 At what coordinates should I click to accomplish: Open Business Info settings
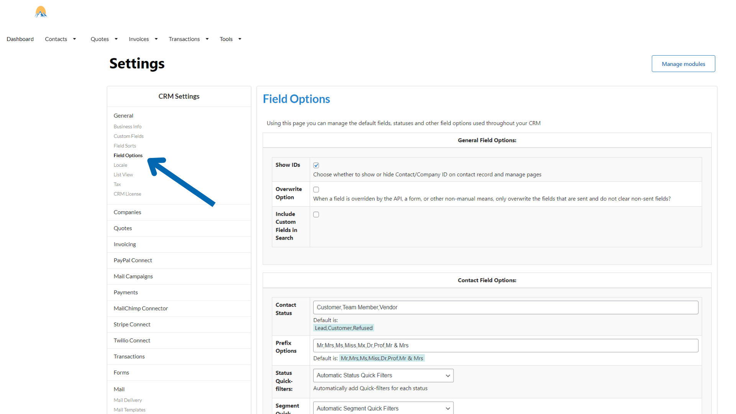pyautogui.click(x=127, y=127)
